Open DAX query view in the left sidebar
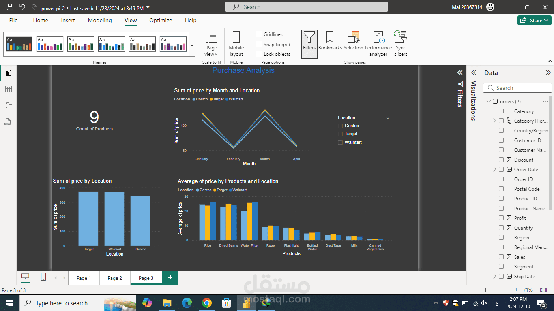This screenshot has height=311, width=554. pos(8,121)
